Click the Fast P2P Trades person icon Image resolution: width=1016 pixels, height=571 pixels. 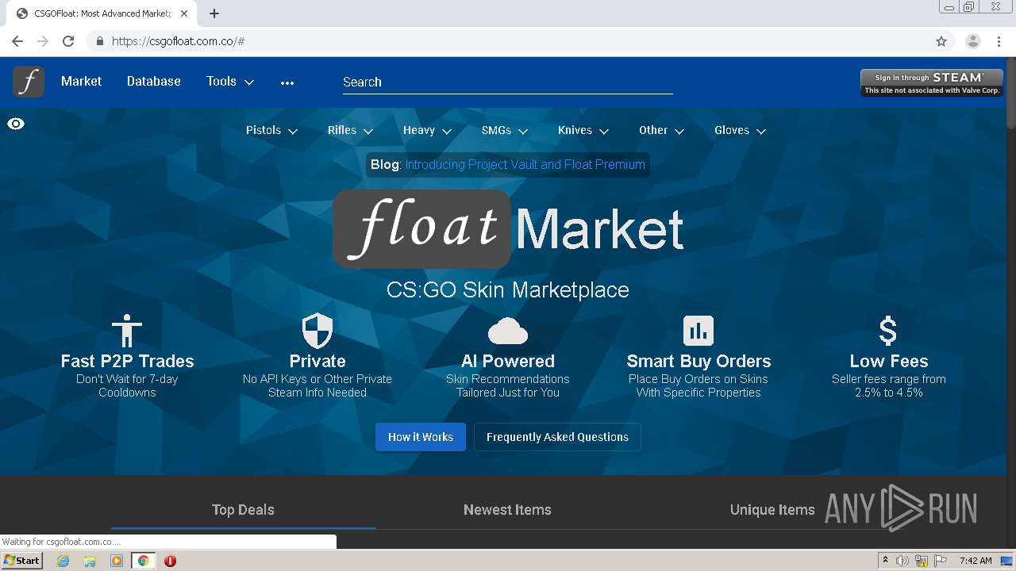(x=127, y=331)
